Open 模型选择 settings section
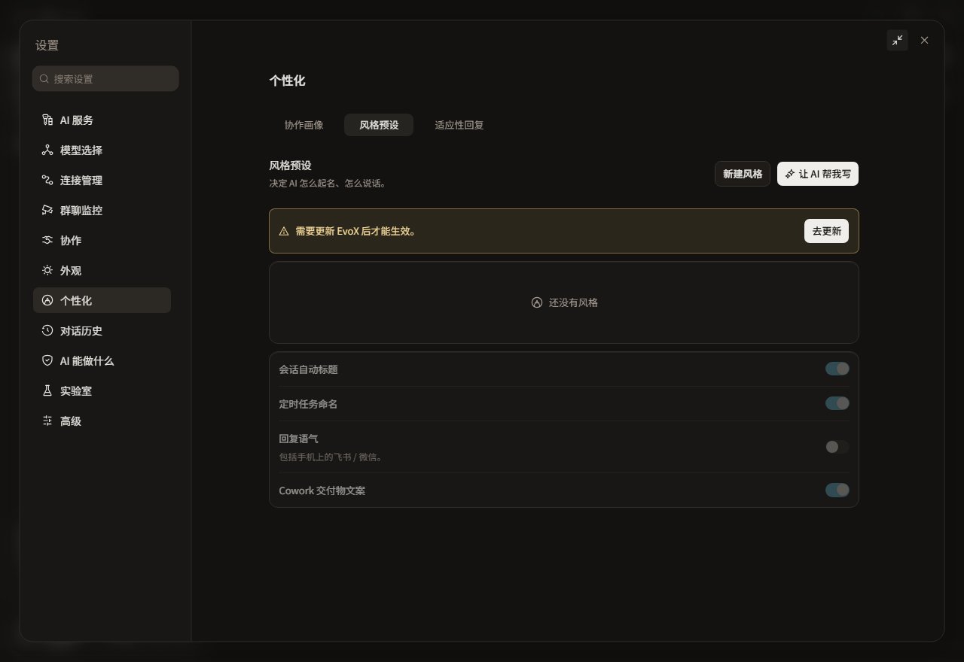964x662 pixels. click(x=102, y=150)
